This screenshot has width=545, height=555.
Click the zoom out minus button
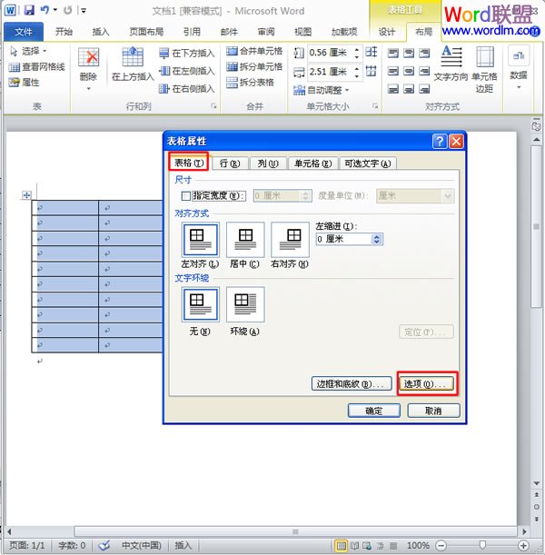441,545
